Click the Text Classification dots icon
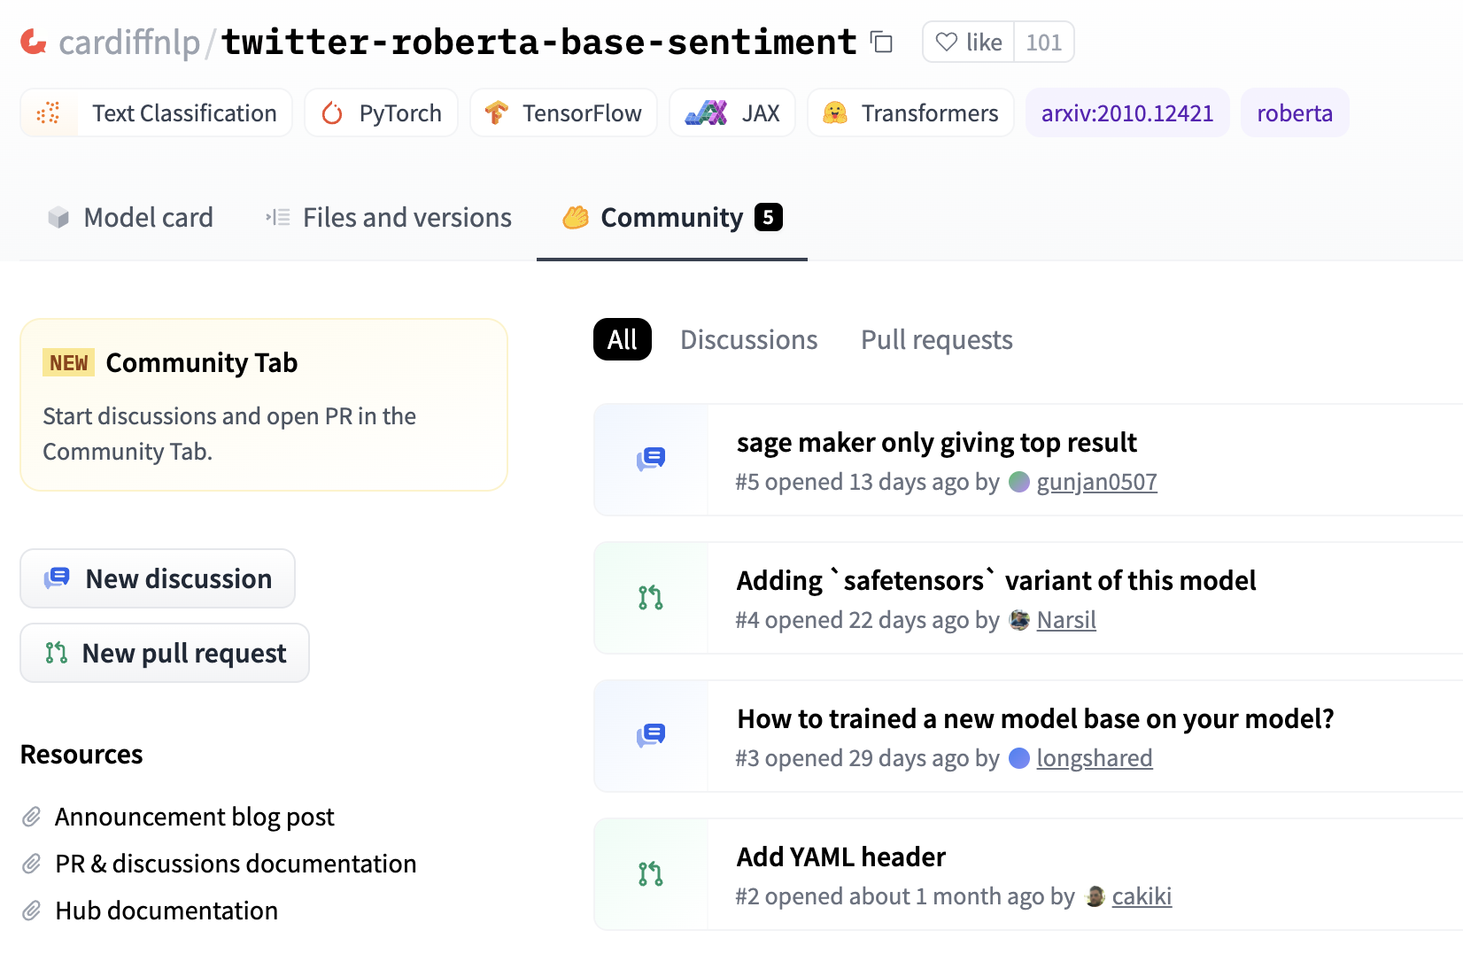Viewport: 1463px width, 969px height. 49,112
